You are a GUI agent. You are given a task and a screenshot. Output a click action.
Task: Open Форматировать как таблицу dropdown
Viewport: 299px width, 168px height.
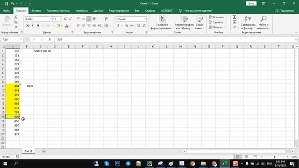184,22
